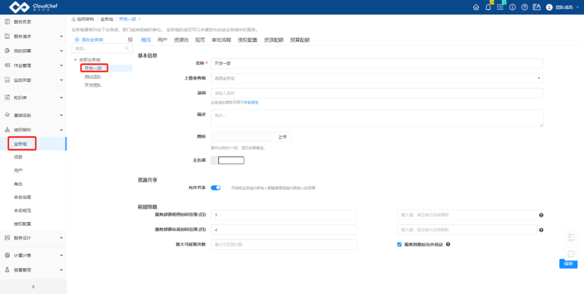Expand the 我的部署 sidebar menu
584x294 pixels.
pos(62,51)
